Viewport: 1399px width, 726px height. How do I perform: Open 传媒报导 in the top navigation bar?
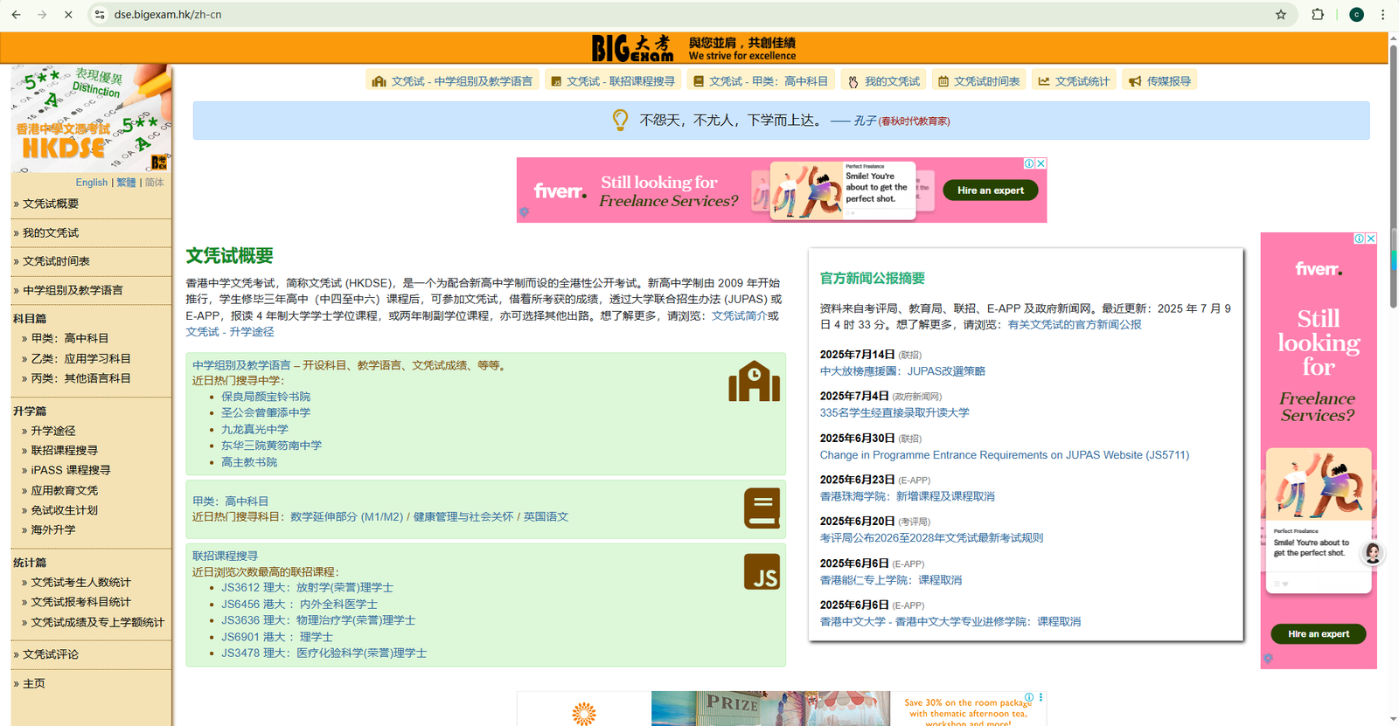coord(1159,81)
